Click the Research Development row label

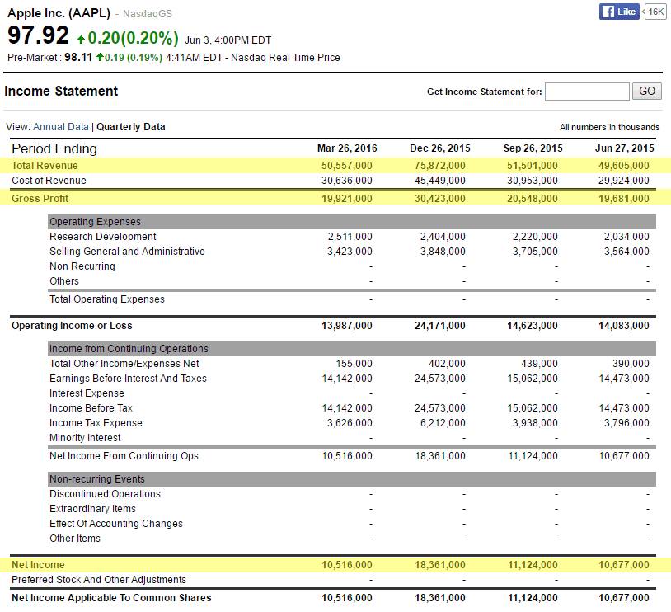[x=103, y=237]
